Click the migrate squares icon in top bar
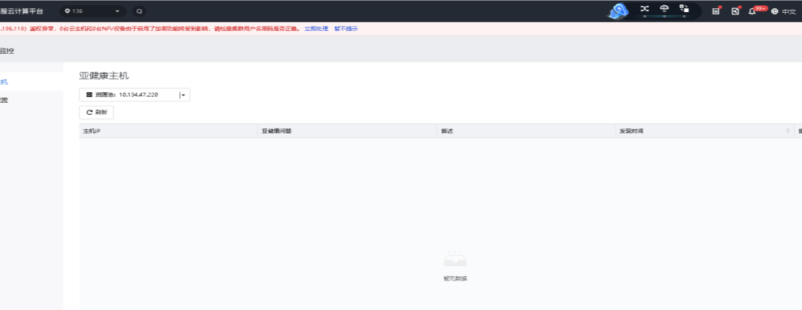Screen dimensions: 802x310 (x=684, y=9)
